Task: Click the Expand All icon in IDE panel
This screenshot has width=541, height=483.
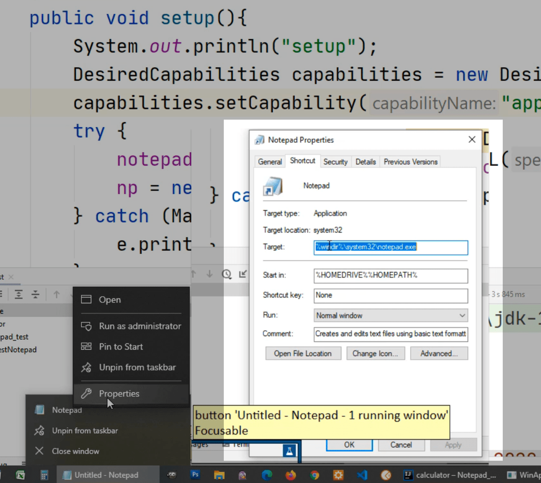Action: [x=19, y=294]
